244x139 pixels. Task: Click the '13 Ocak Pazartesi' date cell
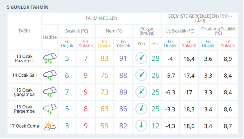tap(24, 59)
